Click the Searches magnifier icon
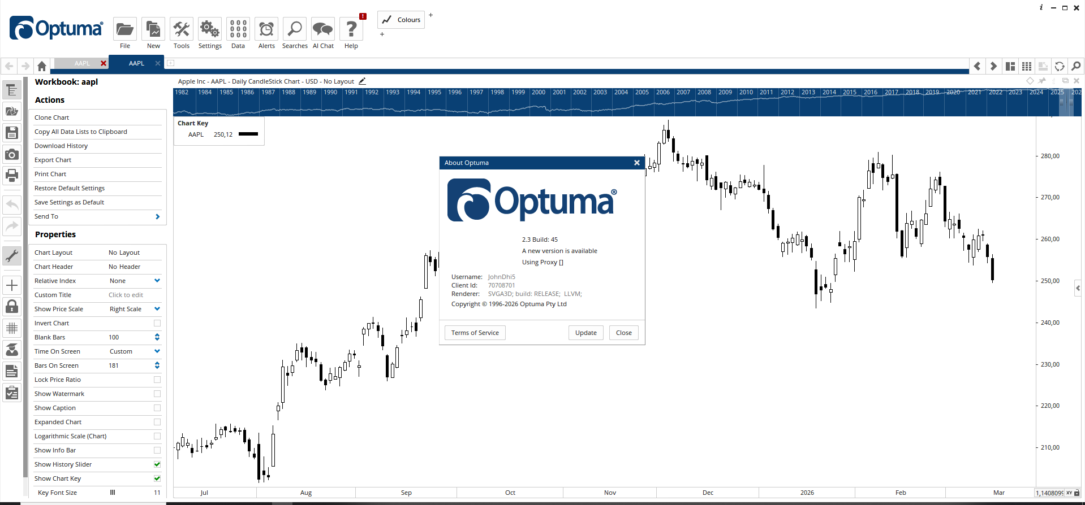1085x505 pixels. tap(295, 29)
